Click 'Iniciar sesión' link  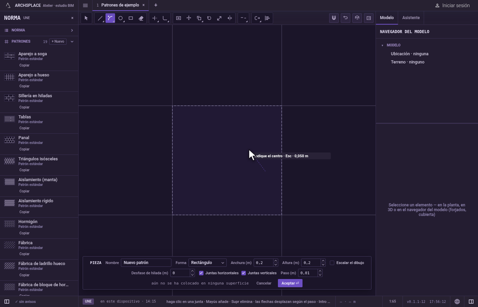tap(452, 5)
